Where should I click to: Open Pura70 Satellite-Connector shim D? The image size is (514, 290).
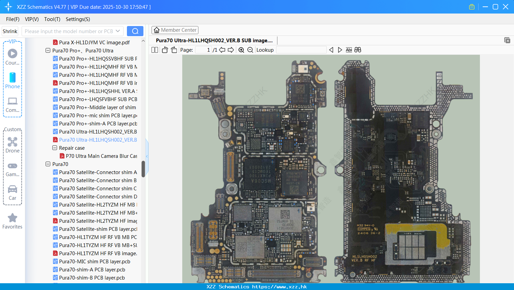coord(95,196)
